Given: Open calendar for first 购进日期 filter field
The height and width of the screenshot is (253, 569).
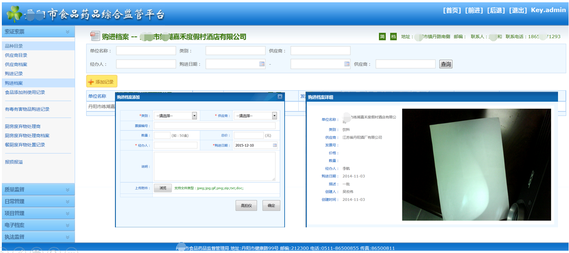Looking at the screenshot, I should 262,64.
